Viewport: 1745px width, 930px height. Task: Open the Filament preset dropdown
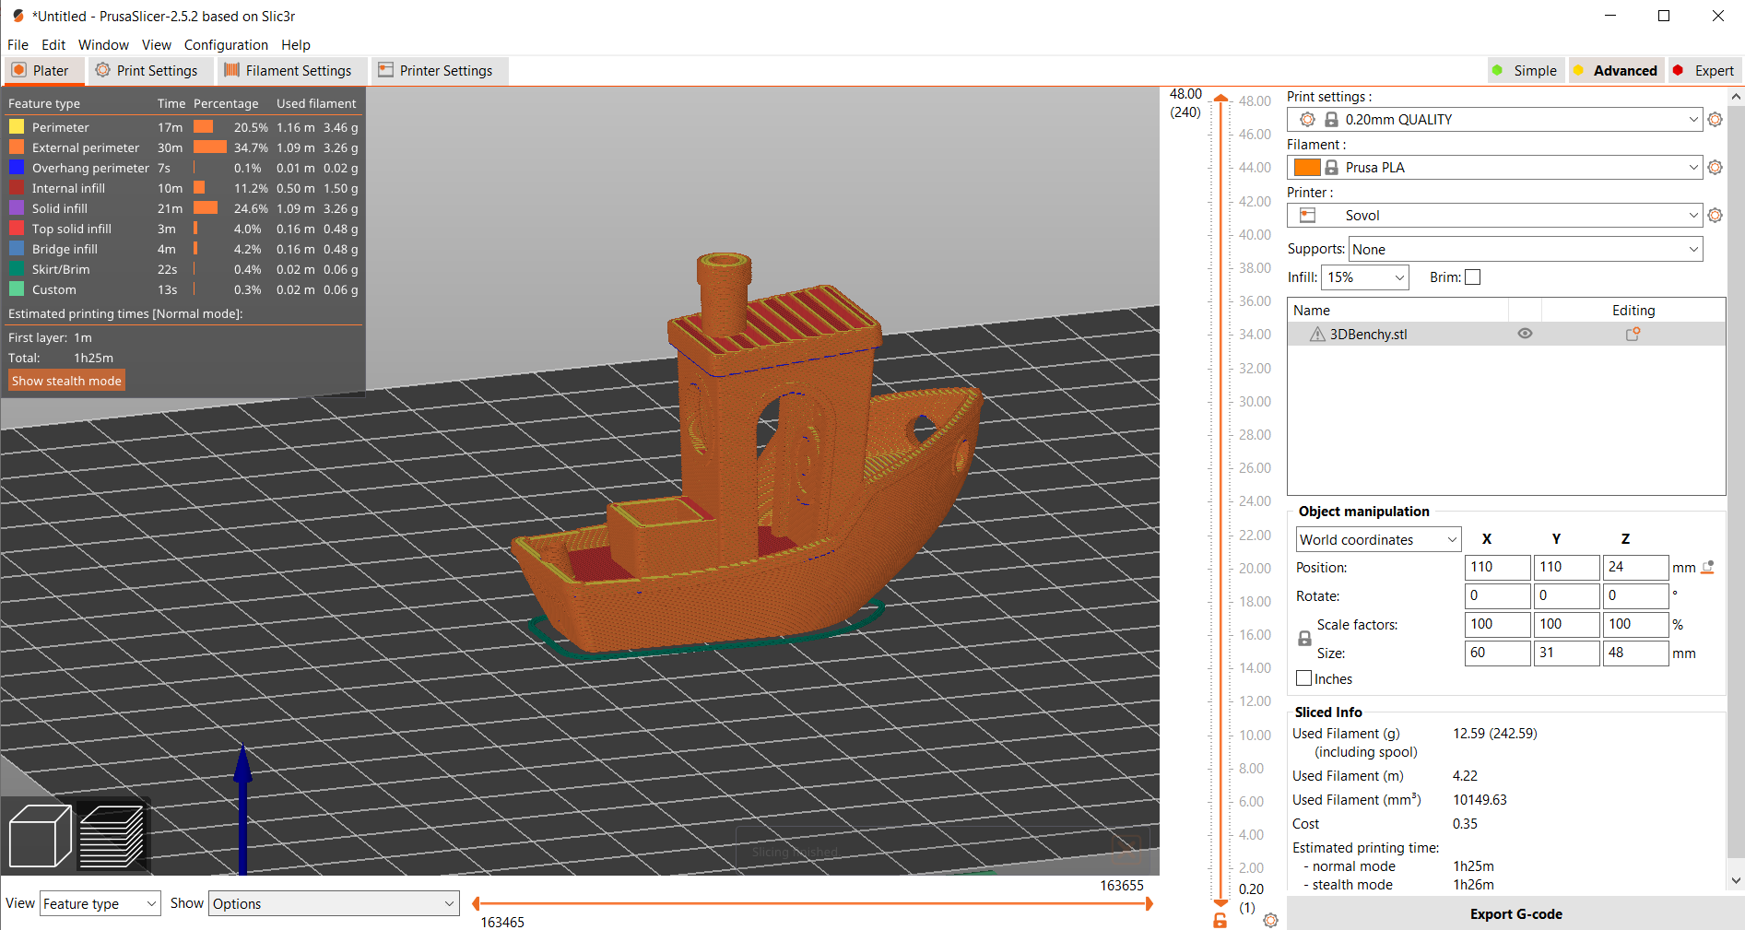[1493, 168]
